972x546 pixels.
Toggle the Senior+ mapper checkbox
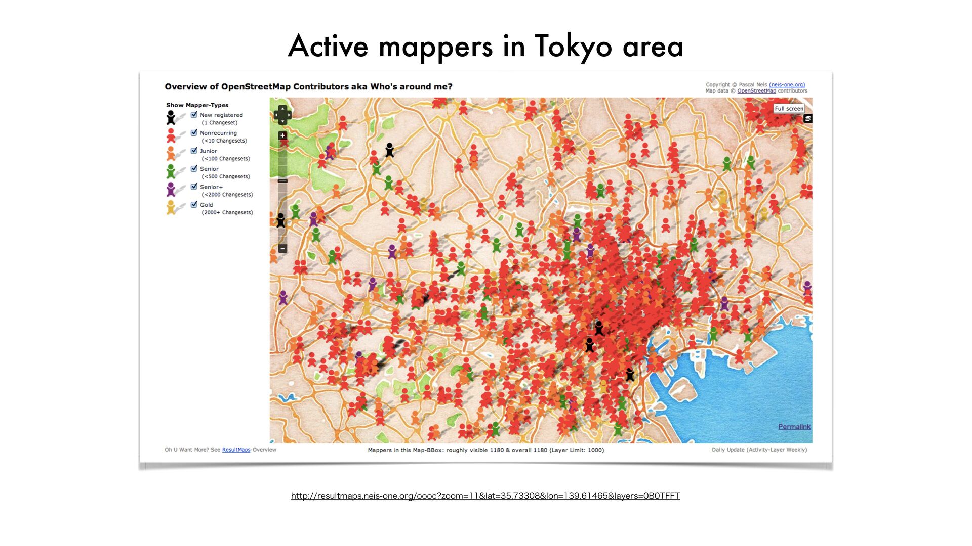point(194,187)
